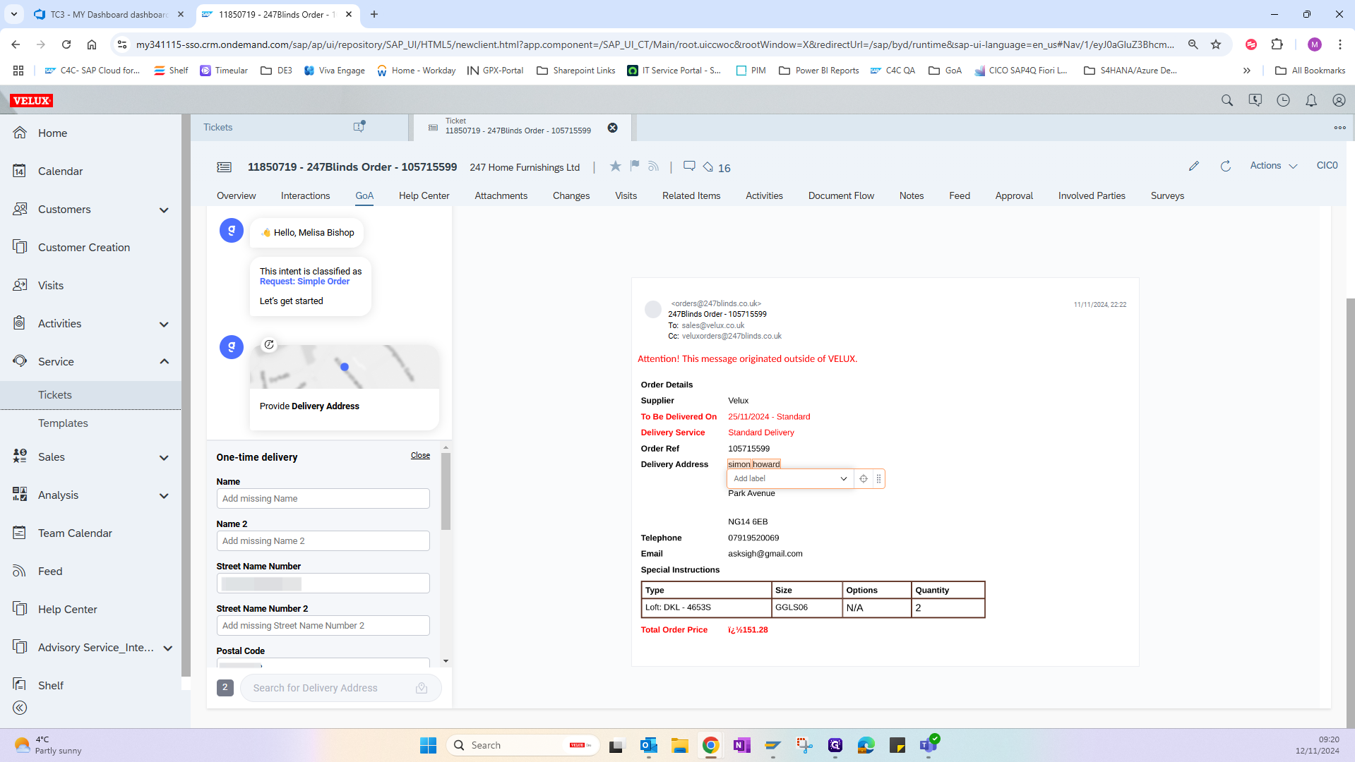Screen dimensions: 1355x762
Task: Click the step 2 badge near search
Action: tap(225, 687)
